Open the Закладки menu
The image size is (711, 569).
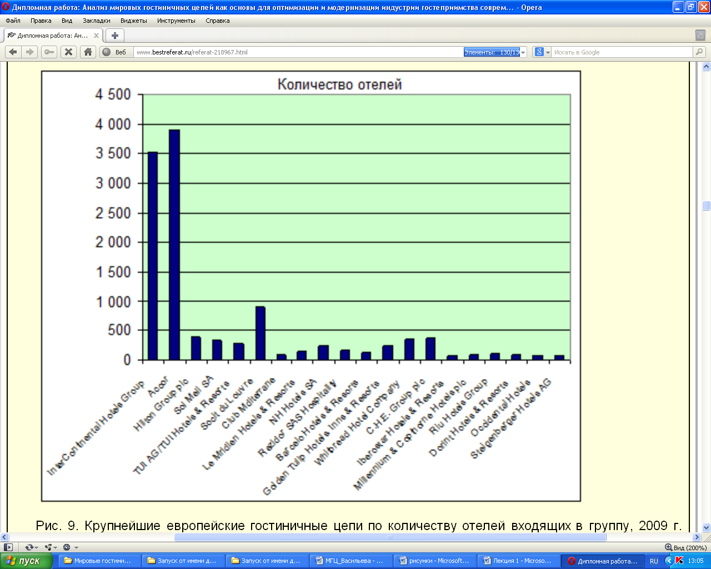97,21
